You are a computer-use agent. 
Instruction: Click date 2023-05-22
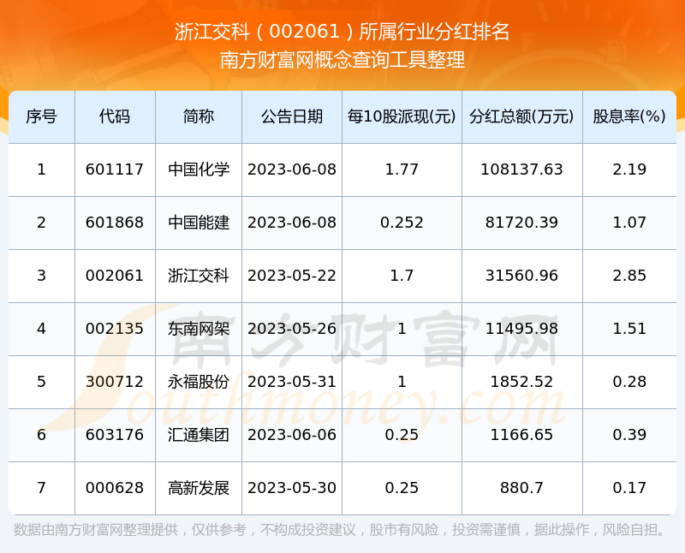(292, 276)
